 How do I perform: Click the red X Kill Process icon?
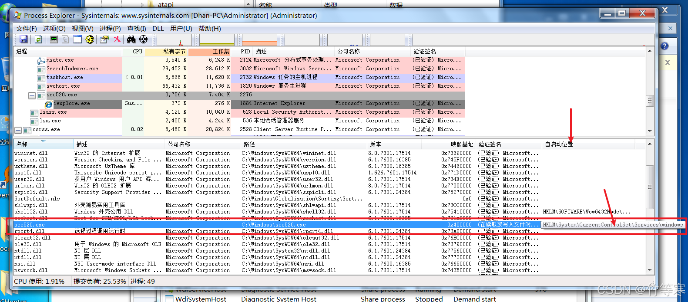click(117, 39)
